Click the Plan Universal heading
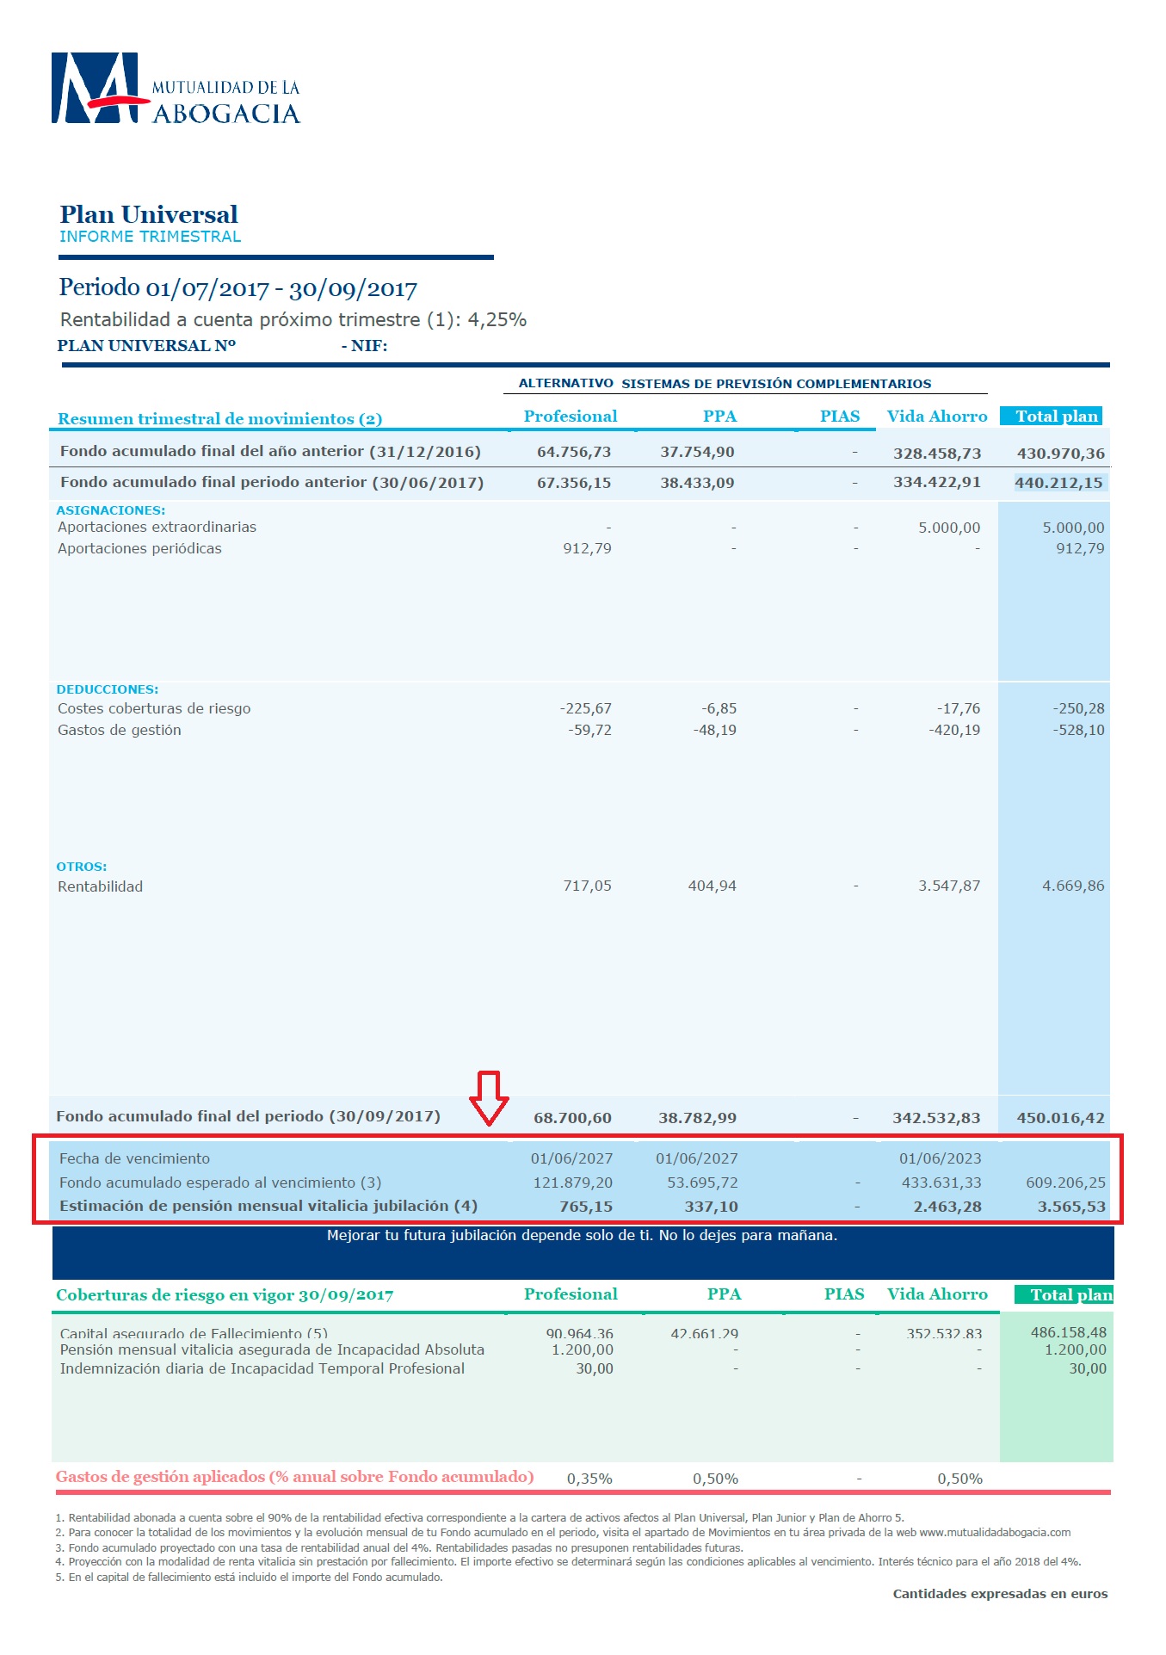The image size is (1166, 1655). pos(149,213)
